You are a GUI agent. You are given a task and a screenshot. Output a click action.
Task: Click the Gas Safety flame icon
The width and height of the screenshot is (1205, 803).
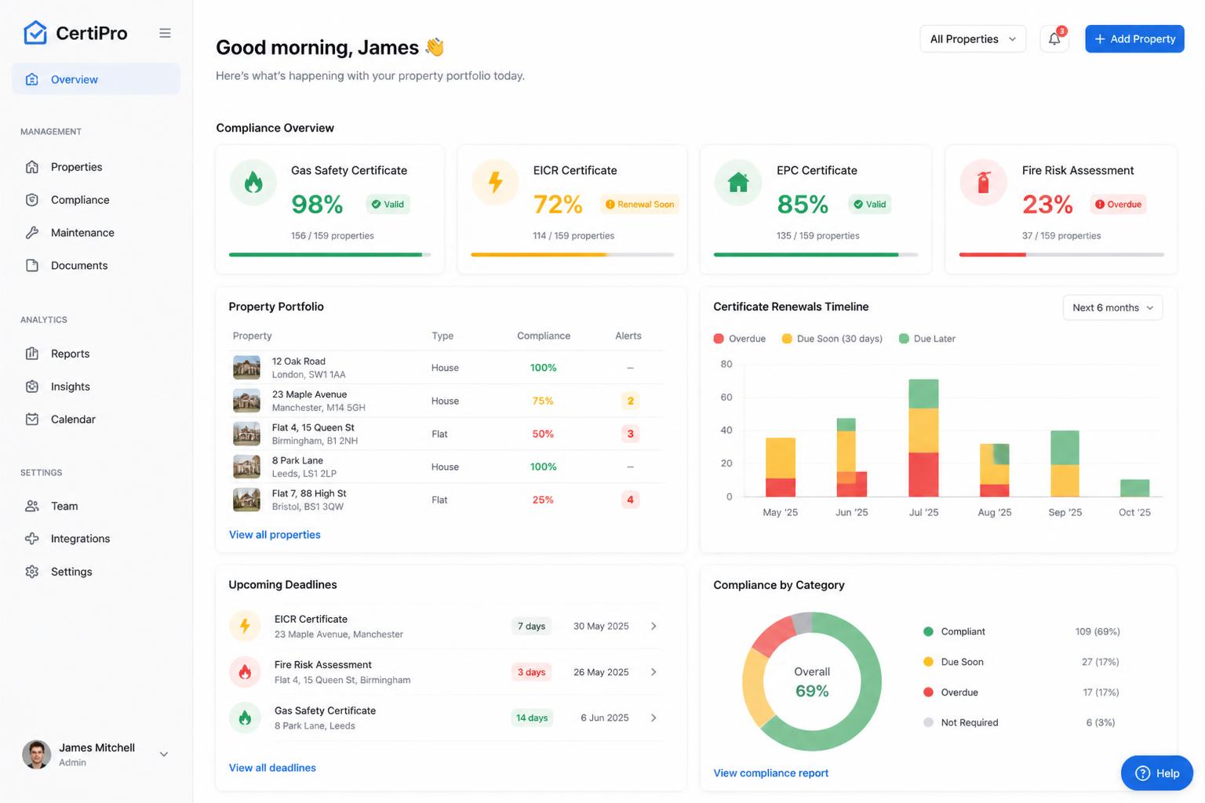253,183
